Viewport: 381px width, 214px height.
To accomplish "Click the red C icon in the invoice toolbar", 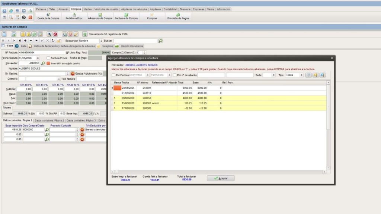I will click(55, 34).
